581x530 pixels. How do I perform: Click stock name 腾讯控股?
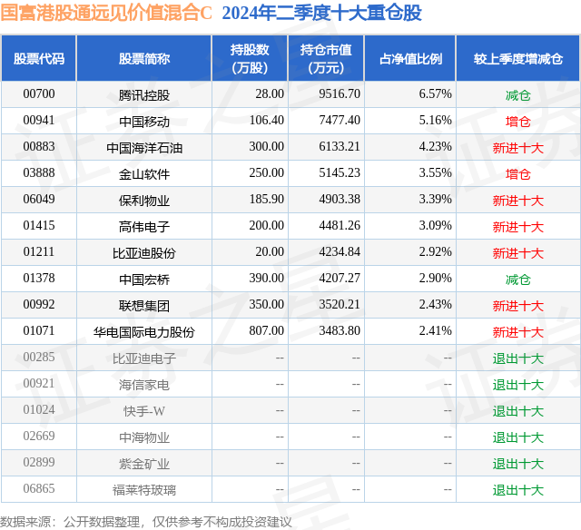point(144,95)
